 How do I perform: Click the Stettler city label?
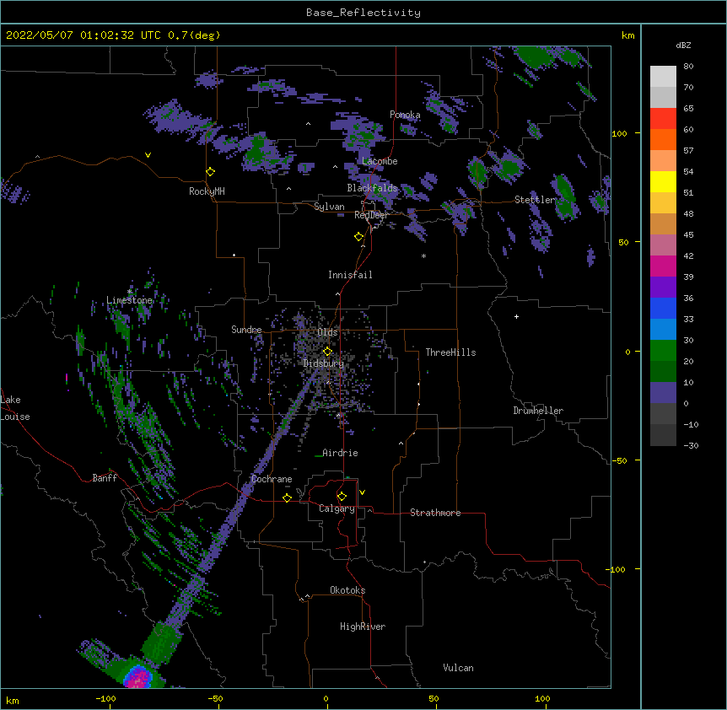click(535, 200)
